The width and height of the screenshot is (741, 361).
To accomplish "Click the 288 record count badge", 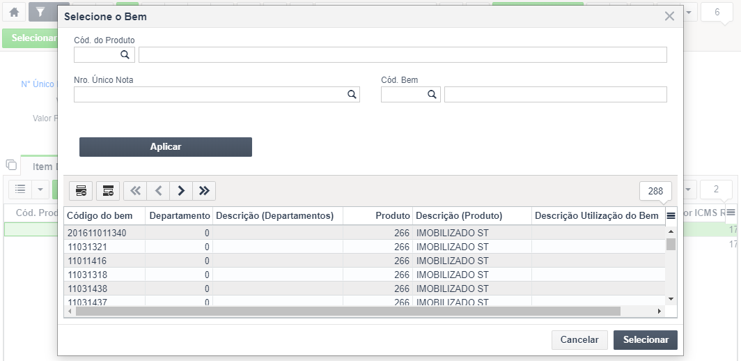I will tap(655, 191).
